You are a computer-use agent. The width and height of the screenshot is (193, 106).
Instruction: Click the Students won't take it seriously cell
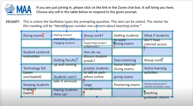66,79
